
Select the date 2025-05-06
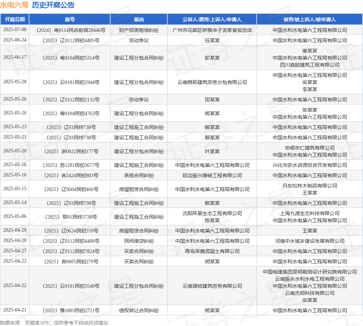pyautogui.click(x=15, y=217)
